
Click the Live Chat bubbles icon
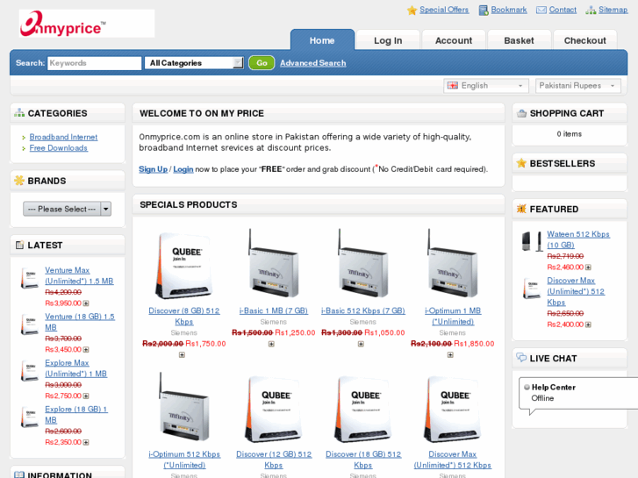pos(521,358)
